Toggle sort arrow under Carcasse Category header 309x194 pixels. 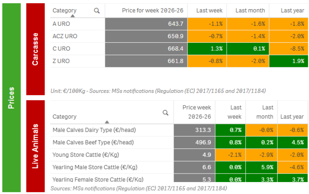pyautogui.click(x=73, y=16)
